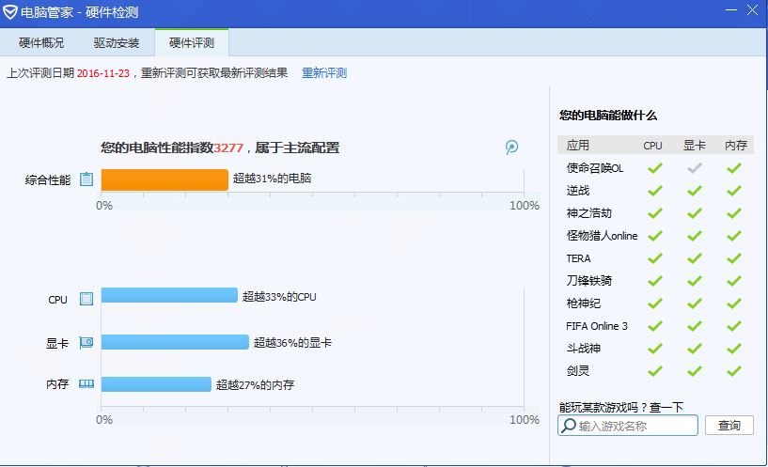
Task: Click the CPU chip icon
Action: (x=86, y=299)
